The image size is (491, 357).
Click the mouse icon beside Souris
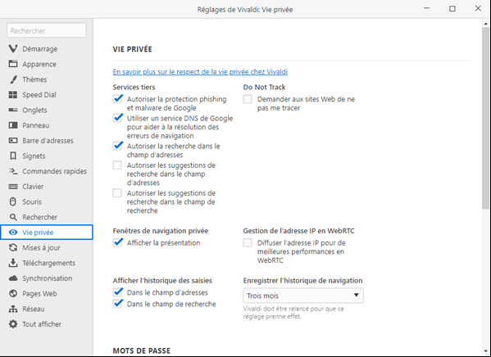point(13,201)
